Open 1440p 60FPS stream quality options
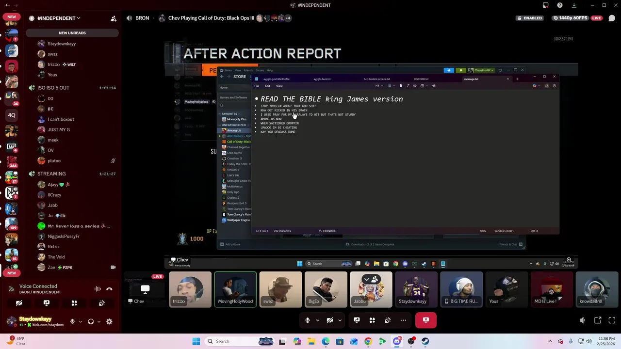 571,18
